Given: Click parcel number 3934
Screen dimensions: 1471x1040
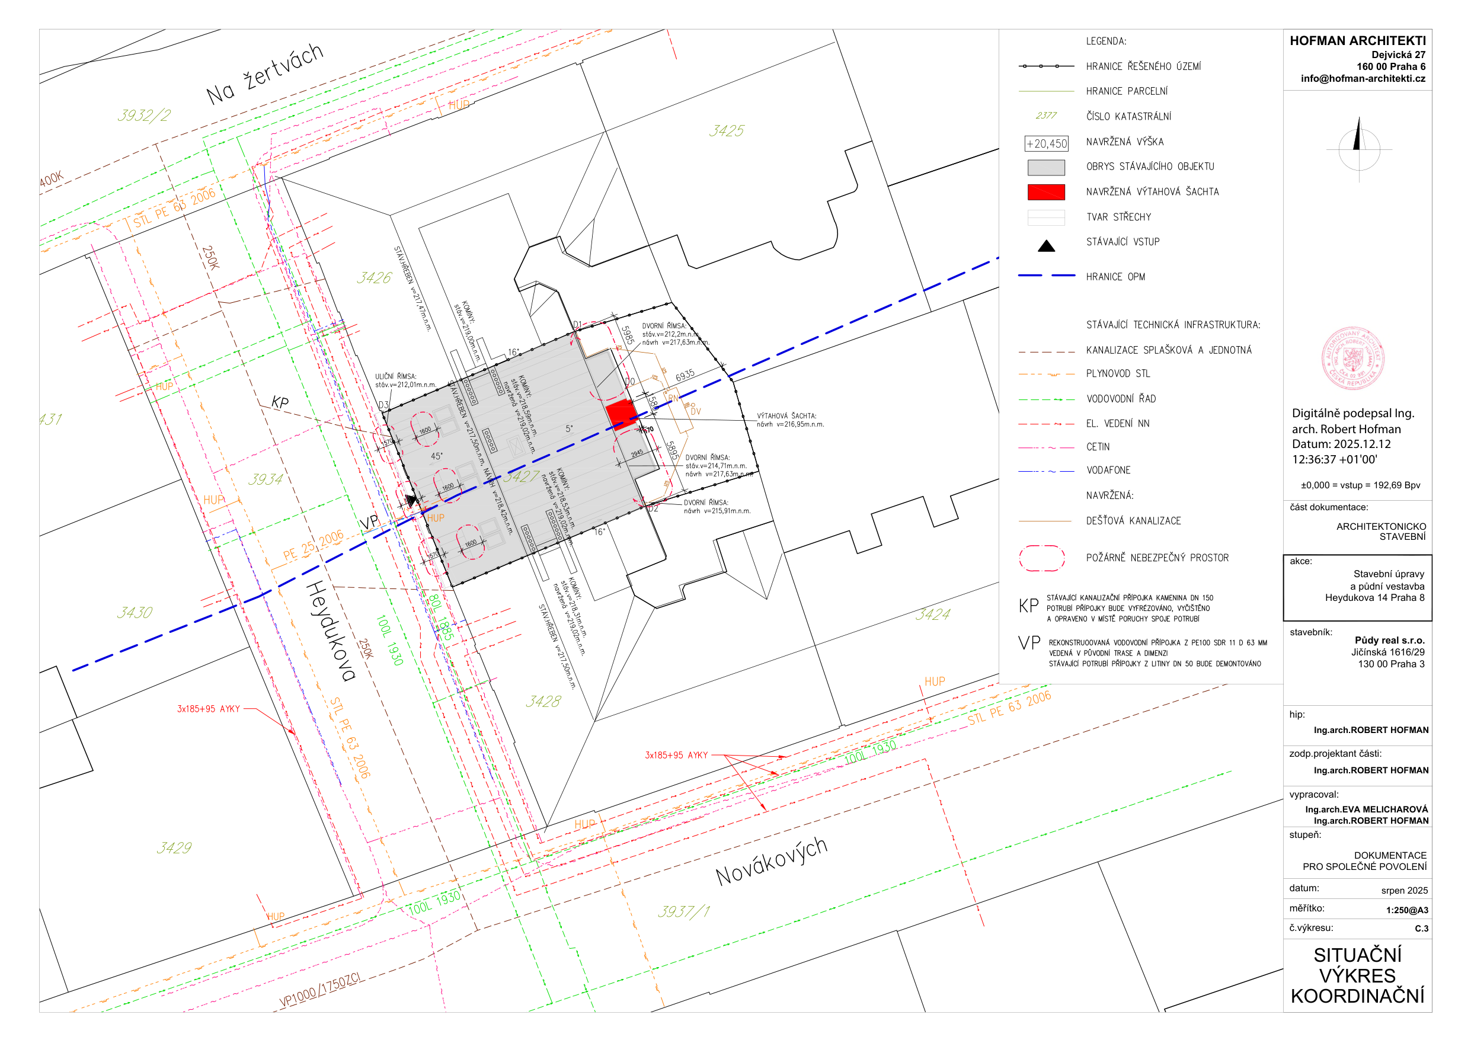Looking at the screenshot, I should 266,479.
